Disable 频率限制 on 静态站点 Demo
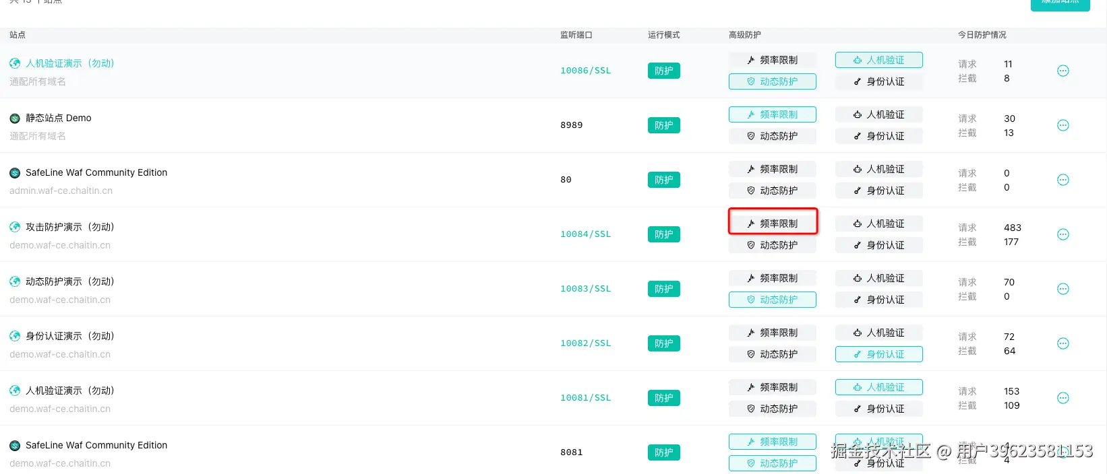Viewport: 1107px width, 474px height. point(773,114)
